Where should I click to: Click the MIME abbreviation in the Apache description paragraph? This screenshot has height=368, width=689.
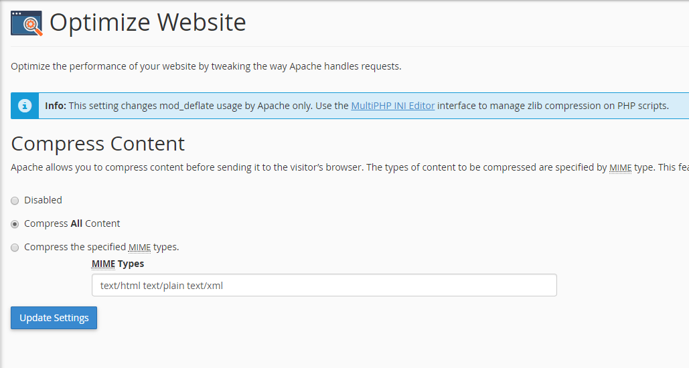621,168
